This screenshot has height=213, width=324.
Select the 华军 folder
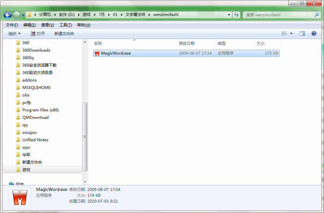[x=26, y=155]
